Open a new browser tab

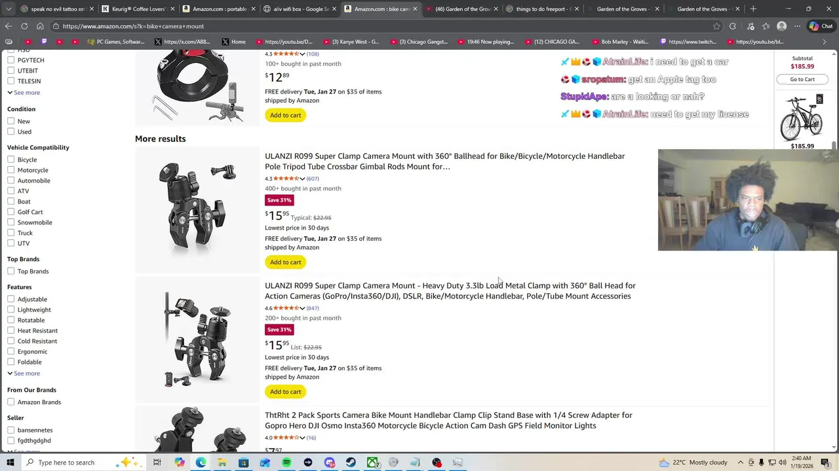(753, 9)
